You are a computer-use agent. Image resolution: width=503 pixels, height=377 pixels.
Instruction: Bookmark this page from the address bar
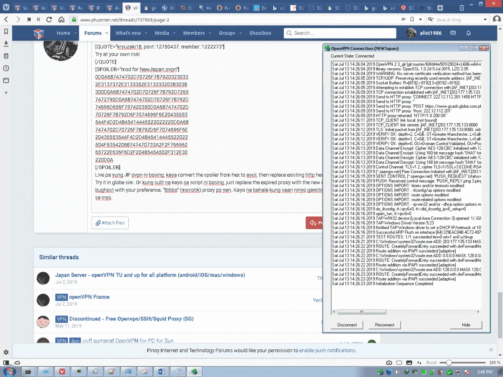pos(413,19)
